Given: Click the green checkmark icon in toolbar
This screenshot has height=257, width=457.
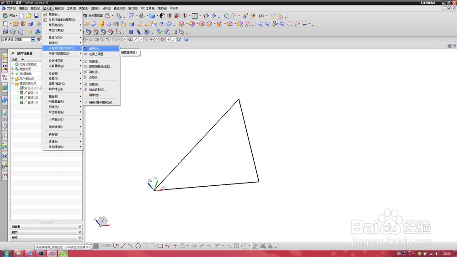Looking at the screenshot, I should click(159, 31).
